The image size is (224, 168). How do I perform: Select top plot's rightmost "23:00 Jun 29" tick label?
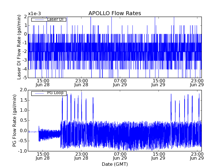(x=197, y=82)
